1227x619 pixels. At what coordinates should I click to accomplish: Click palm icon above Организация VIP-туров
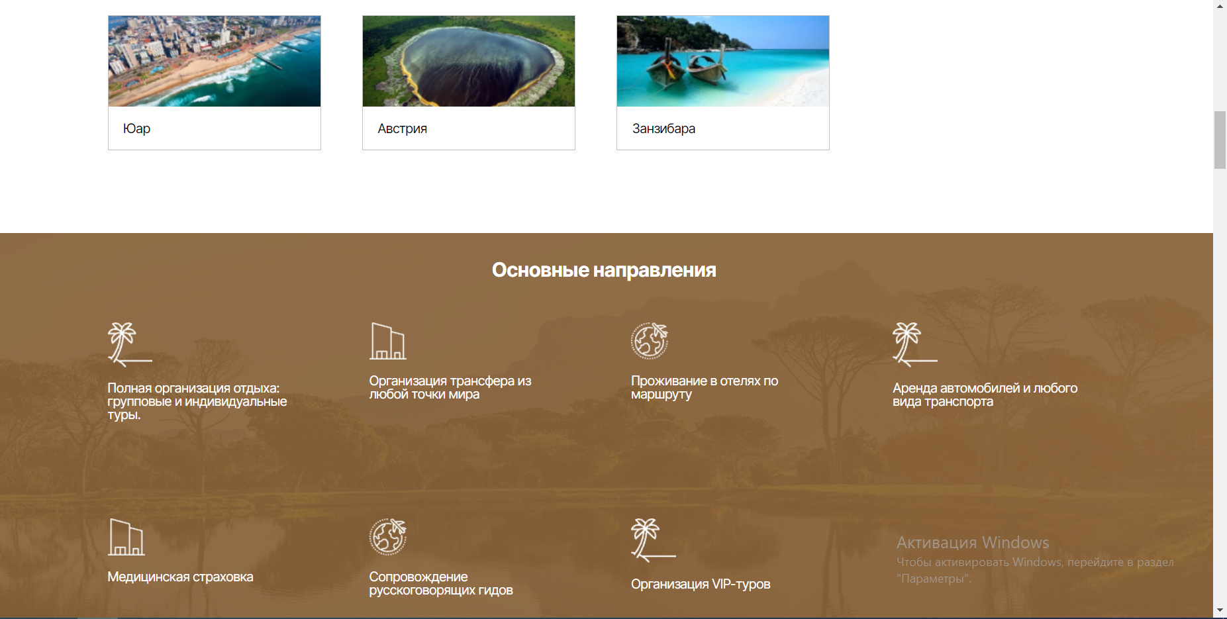[x=653, y=540]
